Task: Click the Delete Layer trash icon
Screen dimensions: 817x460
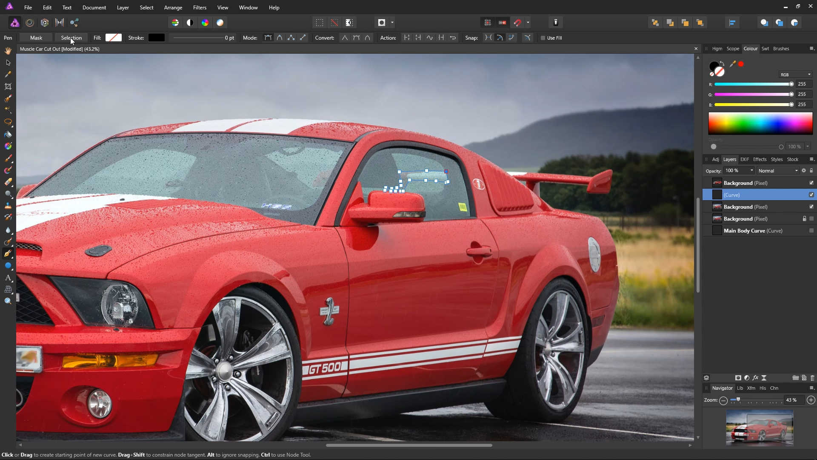Action: click(812, 378)
